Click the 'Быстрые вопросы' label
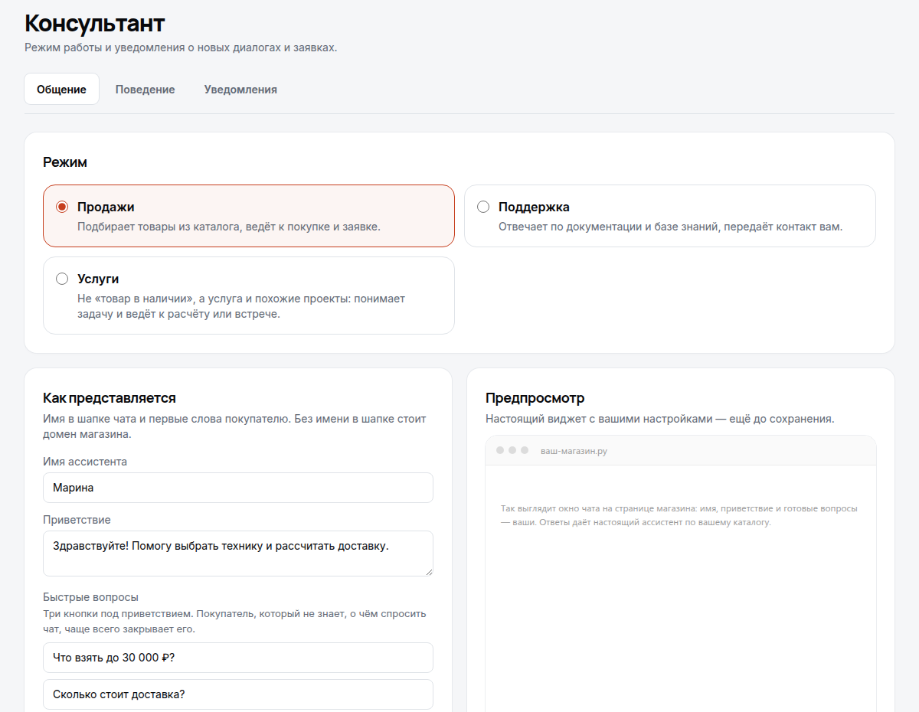This screenshot has width=919, height=712. click(90, 597)
